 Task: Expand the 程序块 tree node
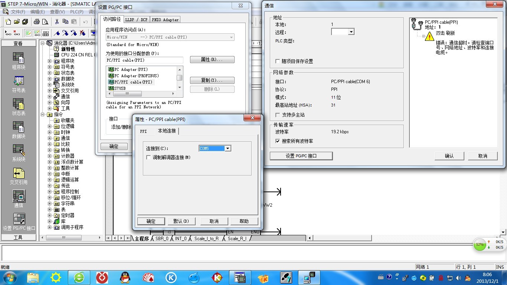[x=50, y=61]
